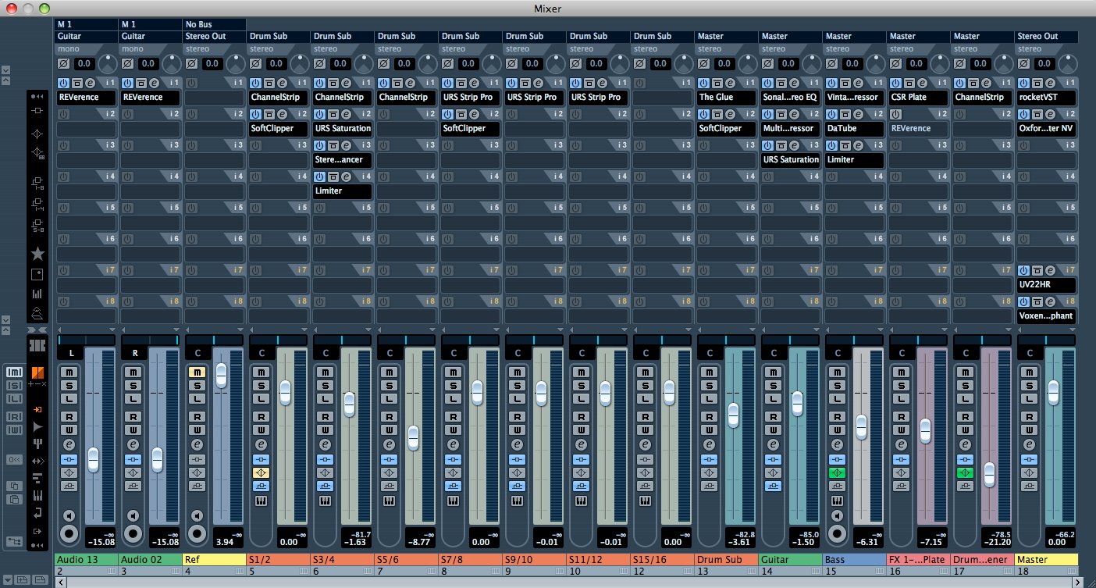Screen dimensions: 1096x588
Task: Select the FX 1-...Plate channel name label
Action: (919, 560)
